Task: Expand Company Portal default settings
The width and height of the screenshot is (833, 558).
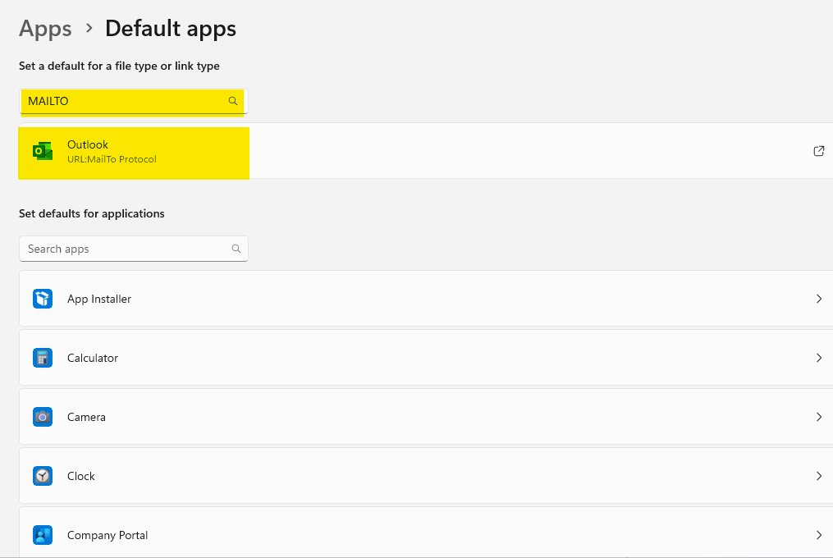Action: [x=818, y=535]
